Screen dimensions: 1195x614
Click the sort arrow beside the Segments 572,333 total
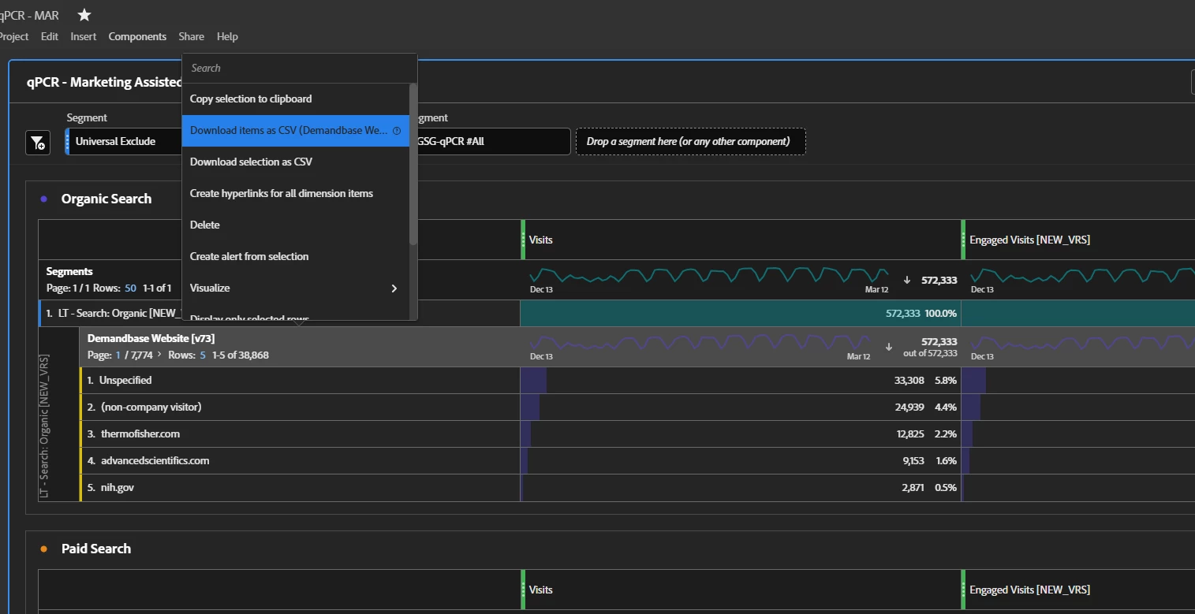click(907, 280)
